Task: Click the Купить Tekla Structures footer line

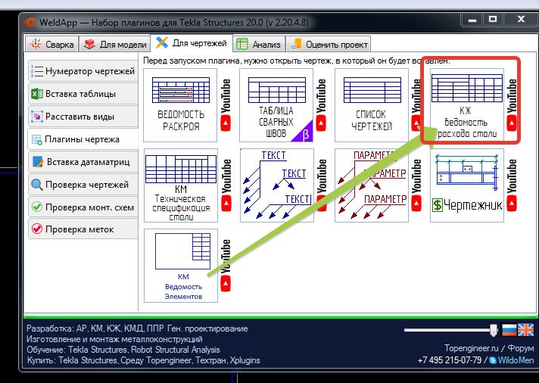Action: click(x=143, y=360)
